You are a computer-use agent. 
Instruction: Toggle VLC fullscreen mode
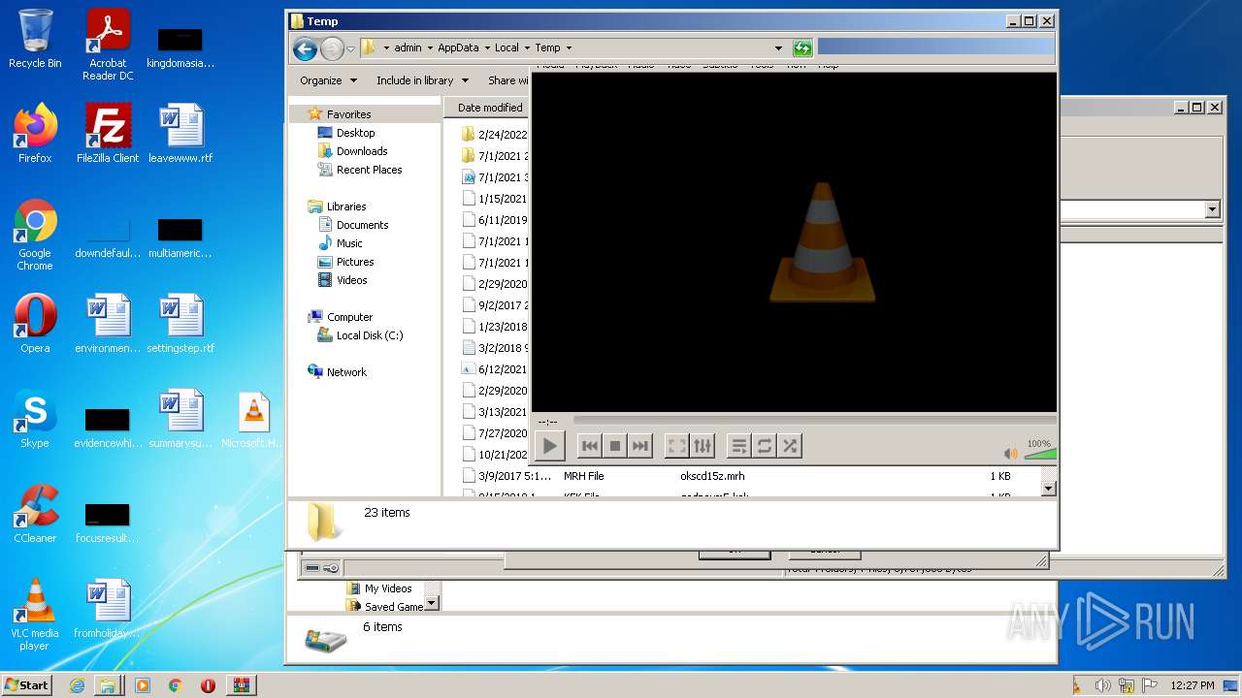pos(677,446)
